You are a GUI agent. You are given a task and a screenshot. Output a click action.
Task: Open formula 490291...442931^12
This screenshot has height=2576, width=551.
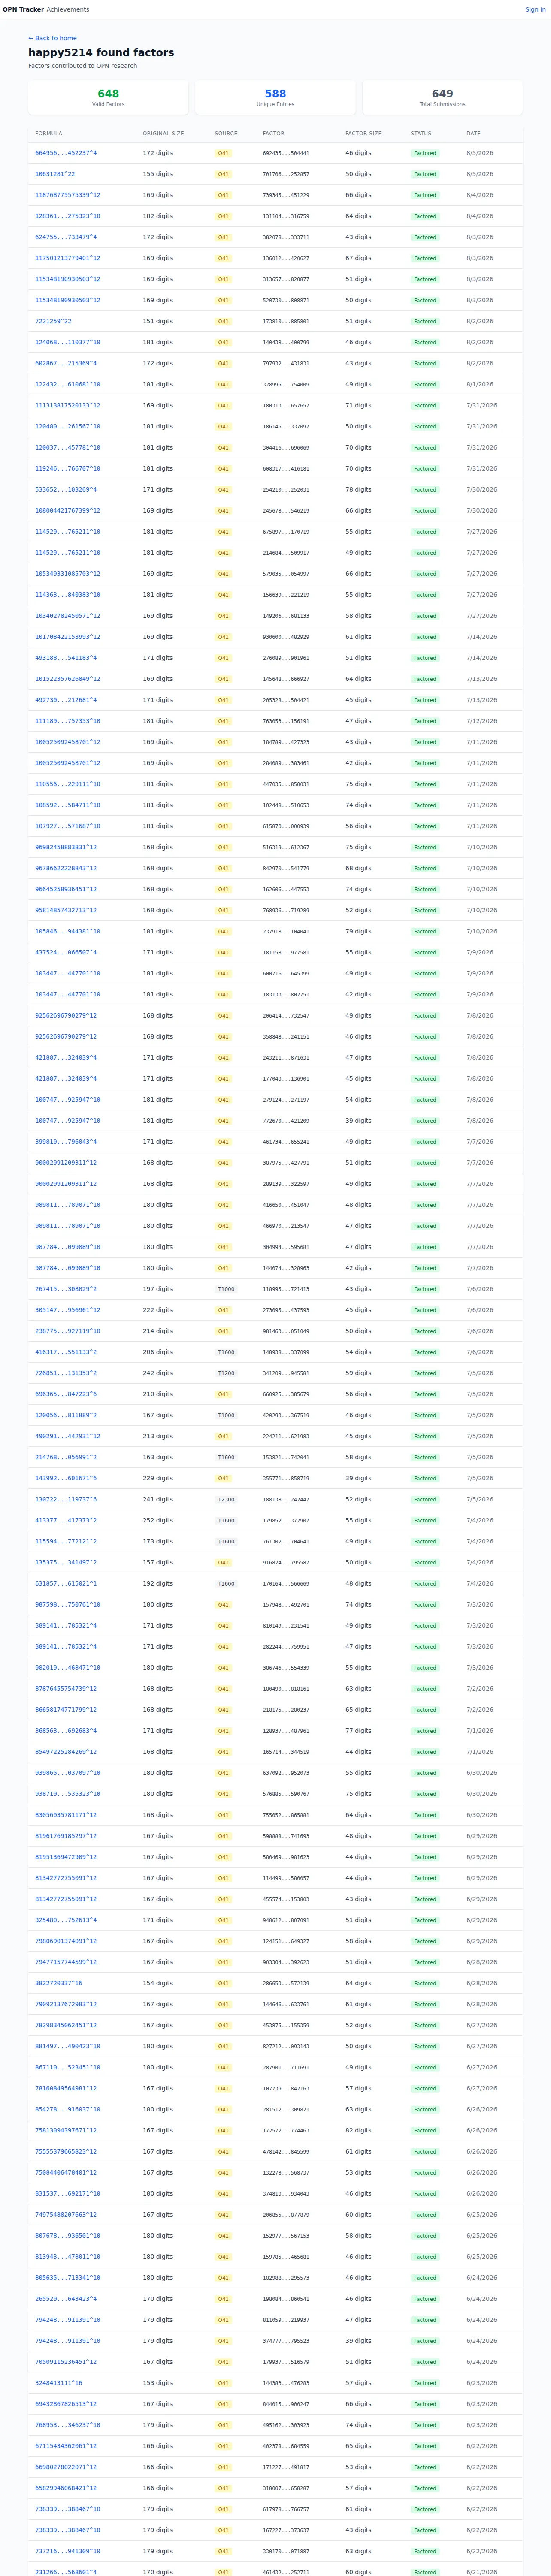68,1436
